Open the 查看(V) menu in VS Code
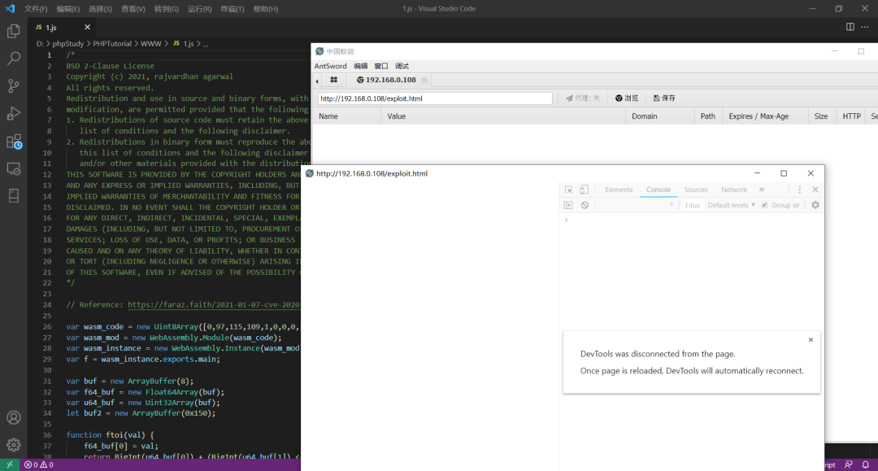 coord(133,9)
